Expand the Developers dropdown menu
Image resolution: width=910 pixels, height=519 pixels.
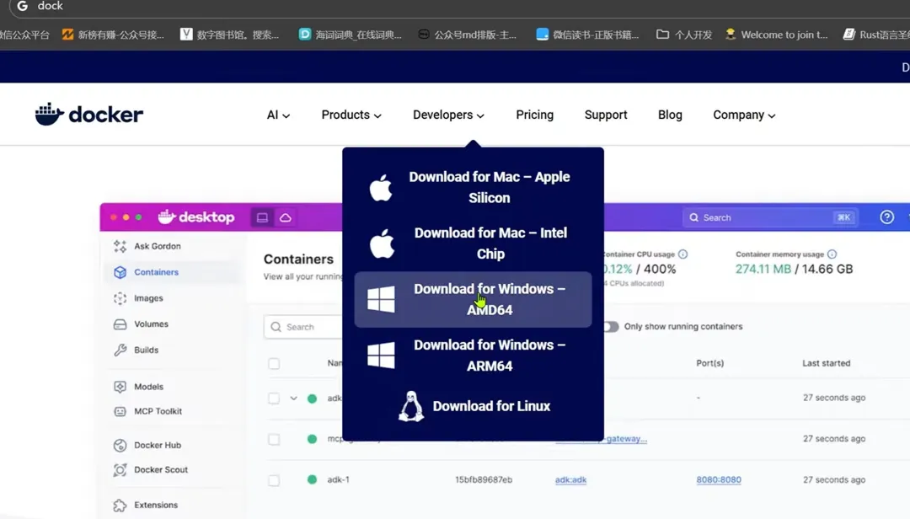448,115
